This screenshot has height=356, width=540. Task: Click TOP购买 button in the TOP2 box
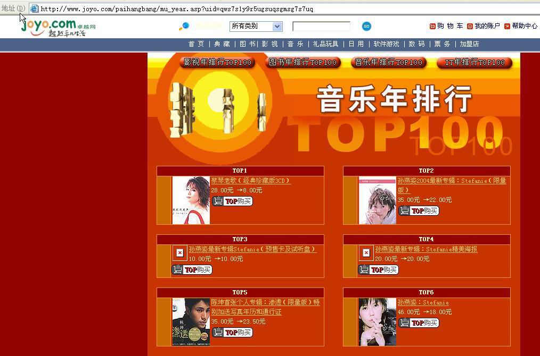coord(419,210)
